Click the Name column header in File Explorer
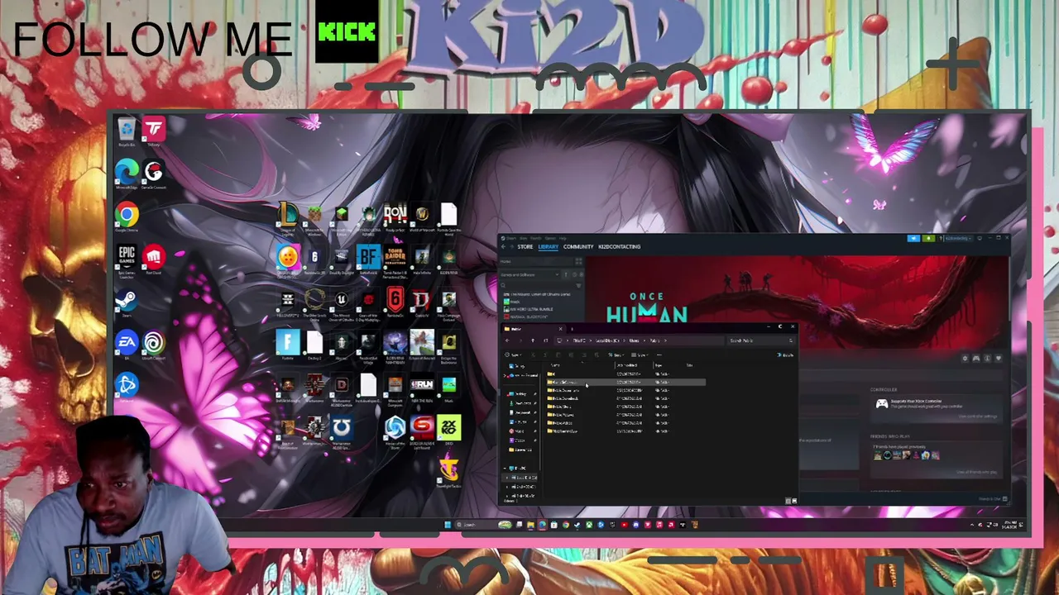Image resolution: width=1059 pixels, height=595 pixels. click(556, 365)
